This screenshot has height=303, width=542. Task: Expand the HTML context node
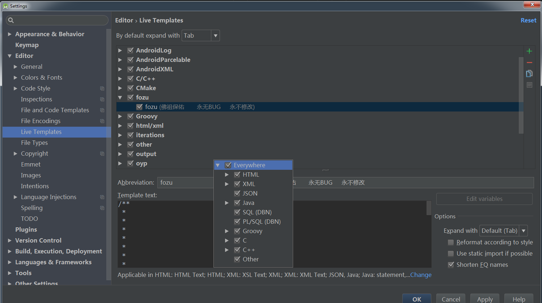coord(227,174)
